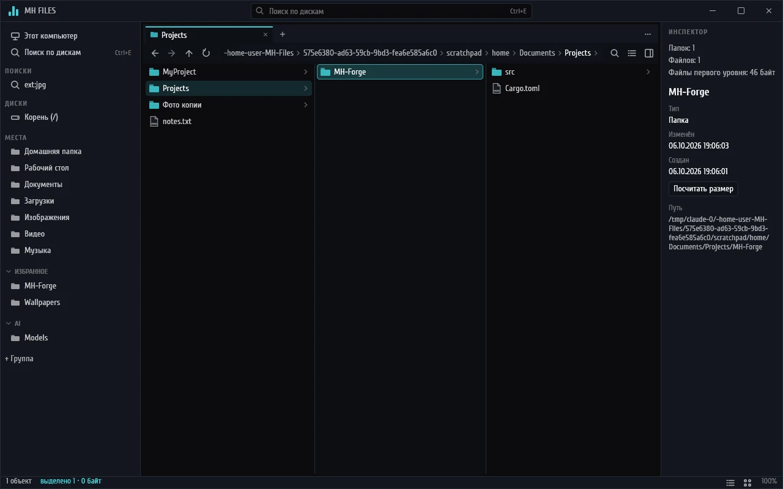Open Изображения from sidebar places
The image size is (783, 489).
[70, 218]
